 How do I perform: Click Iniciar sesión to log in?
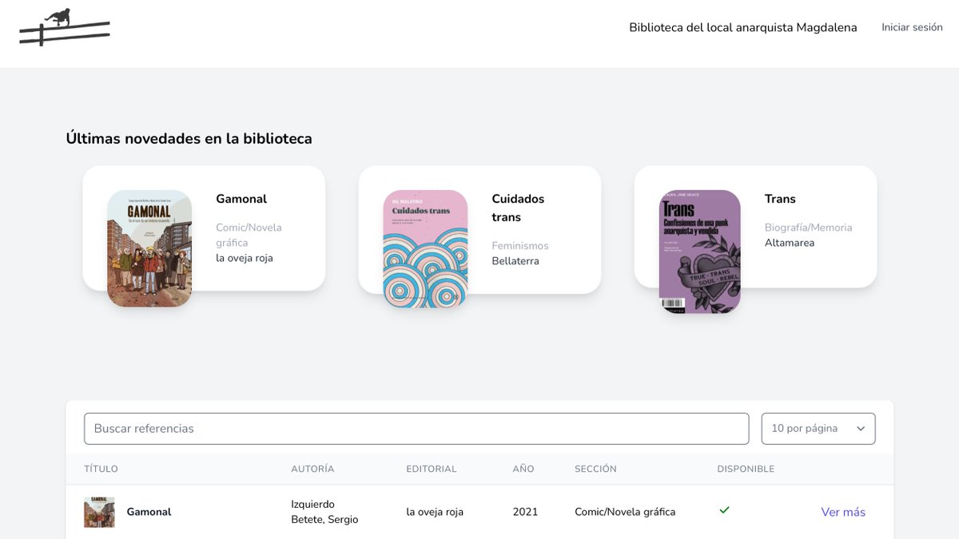pyautogui.click(x=912, y=27)
